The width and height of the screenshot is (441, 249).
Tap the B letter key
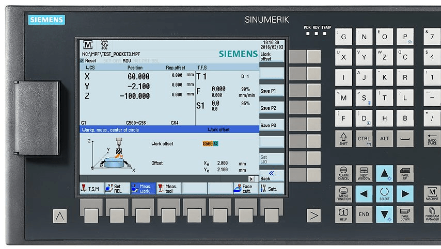coord(405,118)
